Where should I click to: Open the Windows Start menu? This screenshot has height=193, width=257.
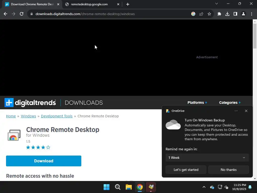106,187
